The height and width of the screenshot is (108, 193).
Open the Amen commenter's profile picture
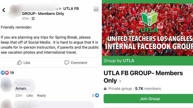6,85
